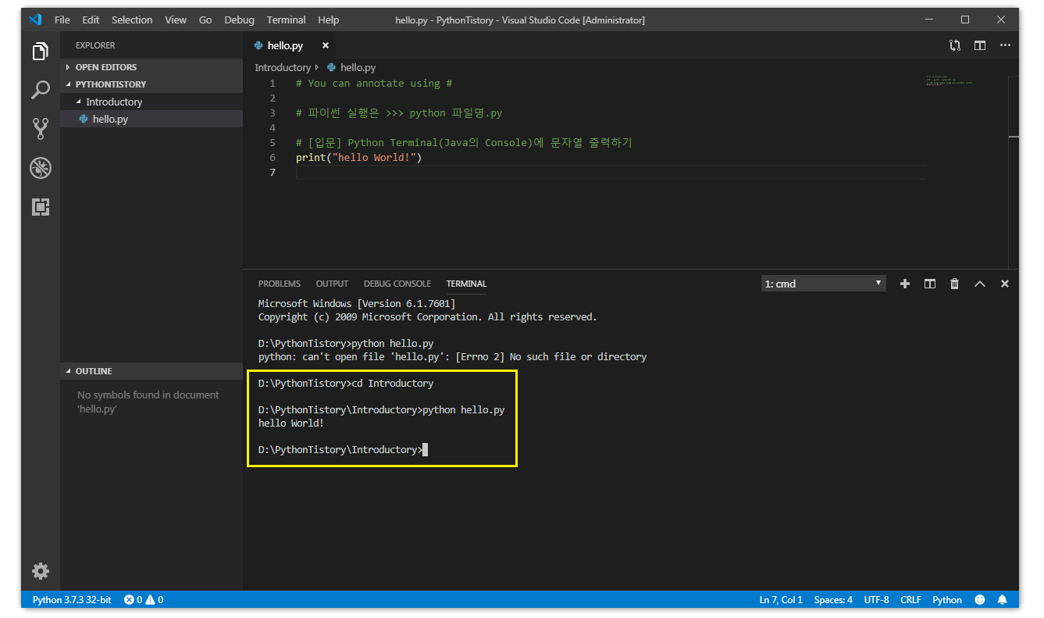Split the editor right

pos(979,45)
